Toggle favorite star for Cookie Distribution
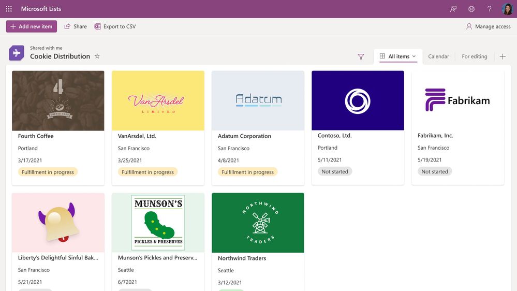 tap(97, 56)
